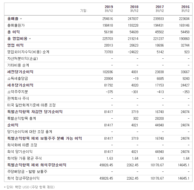194x190 pixels.
Task: Select 2016 희석 정상주당순이익 value 14645.1
Action: pyautogui.click(x=184, y=178)
